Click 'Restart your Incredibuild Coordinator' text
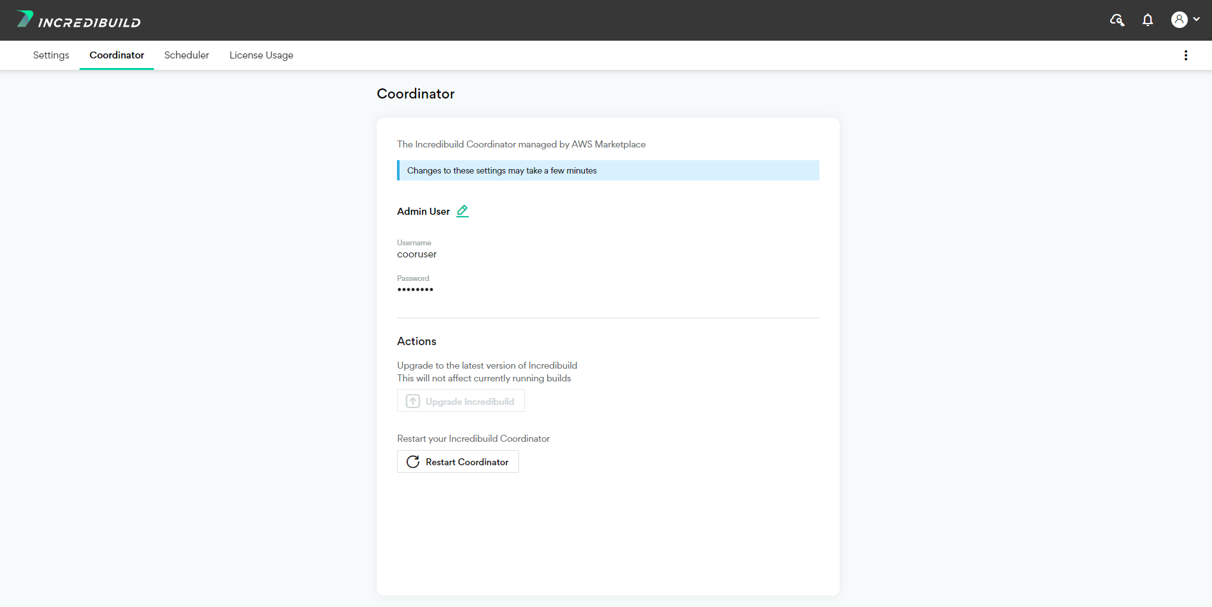Screen dimensions: 1212x607 pos(473,439)
